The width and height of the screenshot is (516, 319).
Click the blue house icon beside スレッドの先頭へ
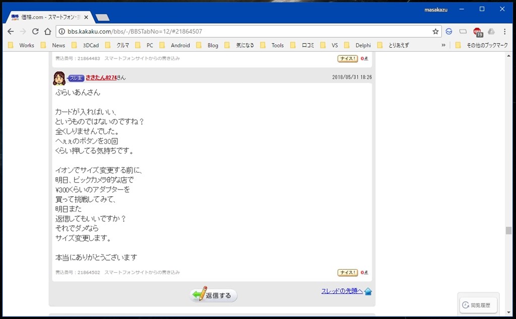368,291
